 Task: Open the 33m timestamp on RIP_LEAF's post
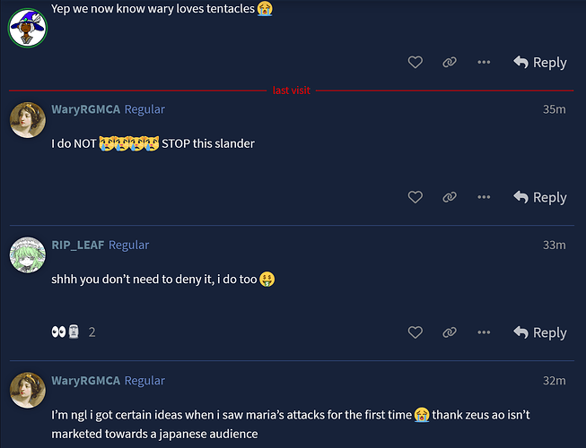[x=554, y=245]
